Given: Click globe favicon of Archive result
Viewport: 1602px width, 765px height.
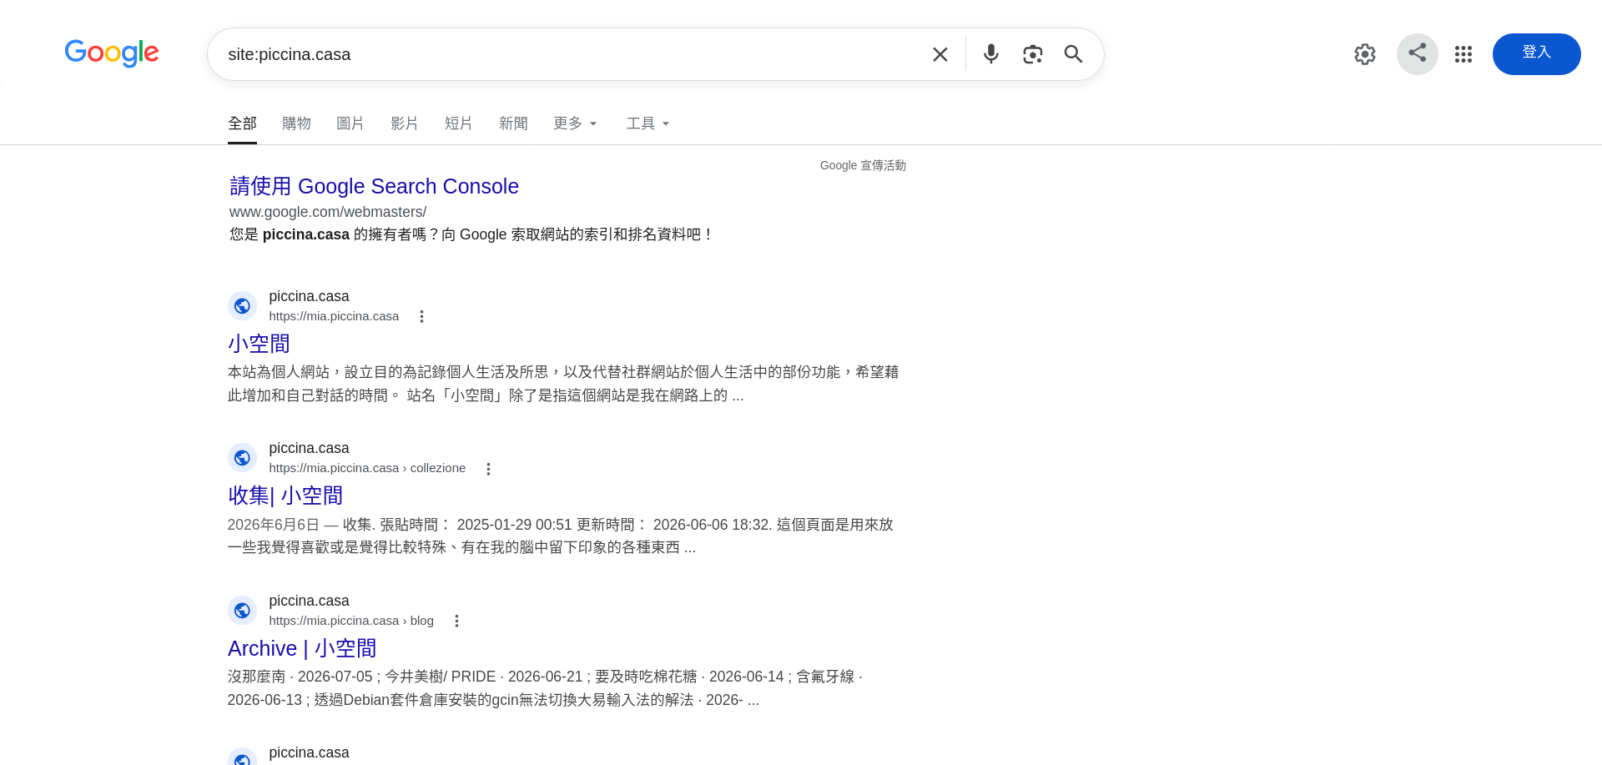Looking at the screenshot, I should (242, 611).
